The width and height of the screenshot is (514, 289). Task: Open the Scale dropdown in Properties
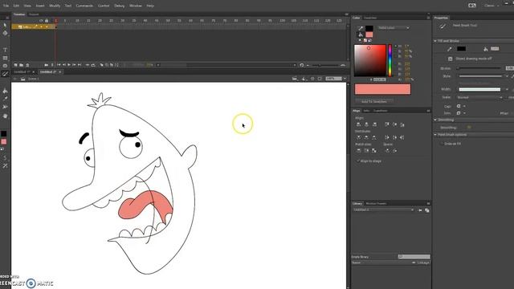[x=479, y=97]
